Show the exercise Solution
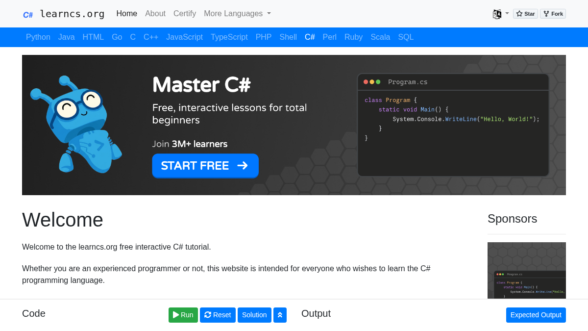 tap(254, 315)
